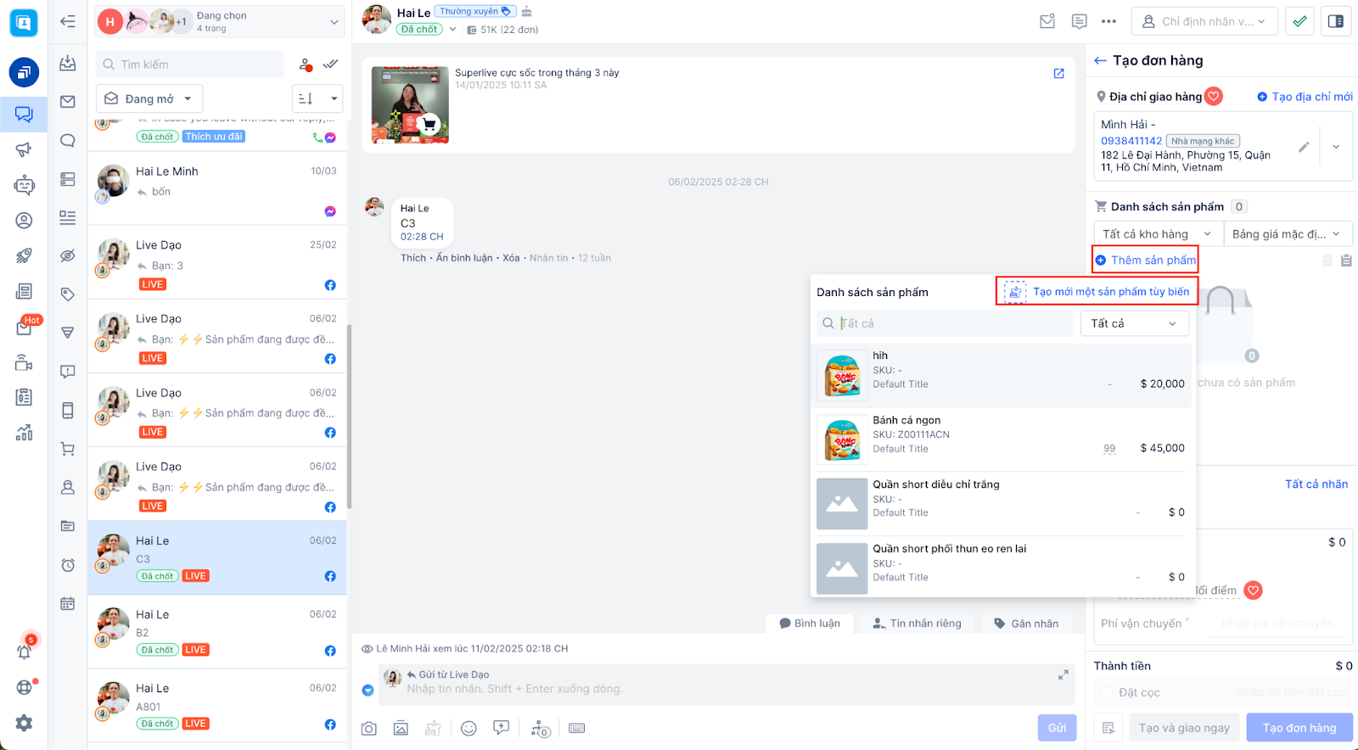Switch to the Bình luận tab
The image size is (1358, 750).
click(x=810, y=624)
